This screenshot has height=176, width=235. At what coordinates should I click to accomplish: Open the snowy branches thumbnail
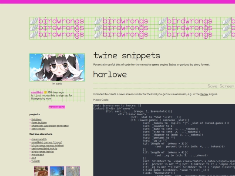[x=73, y=171]
